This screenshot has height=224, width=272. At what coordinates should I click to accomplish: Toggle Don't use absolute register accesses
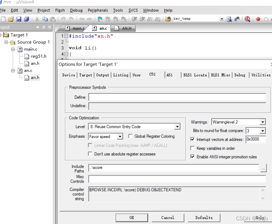90,154
